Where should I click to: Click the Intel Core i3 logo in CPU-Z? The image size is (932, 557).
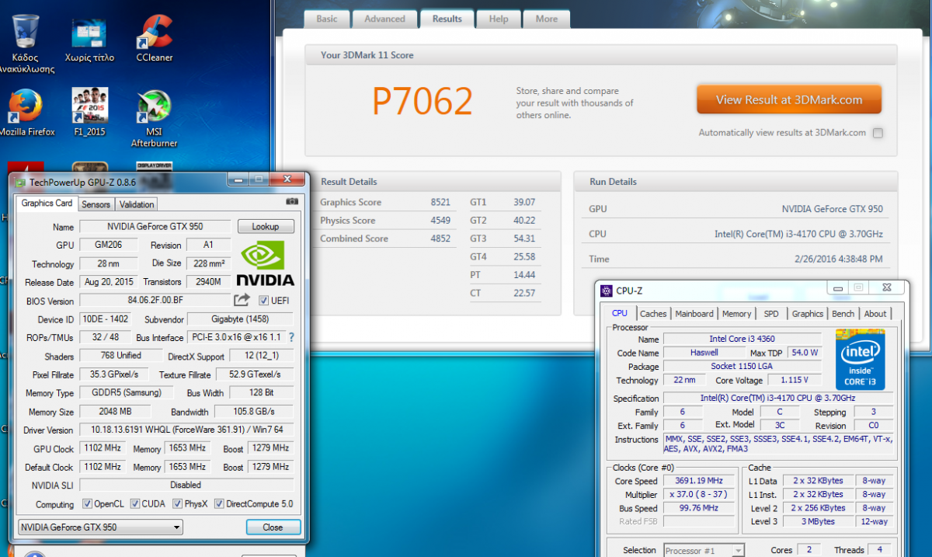pyautogui.click(x=860, y=359)
